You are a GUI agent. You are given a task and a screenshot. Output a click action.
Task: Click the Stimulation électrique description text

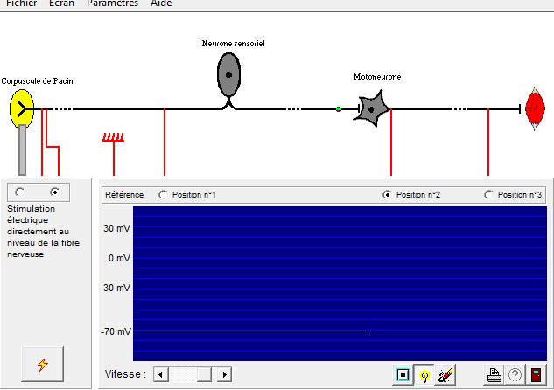43,232
